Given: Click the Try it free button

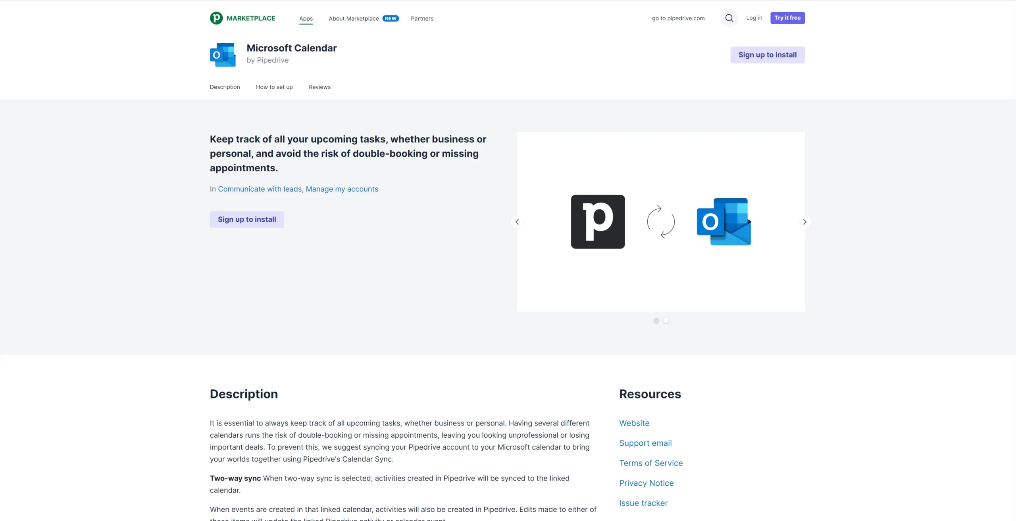Looking at the screenshot, I should coord(787,18).
